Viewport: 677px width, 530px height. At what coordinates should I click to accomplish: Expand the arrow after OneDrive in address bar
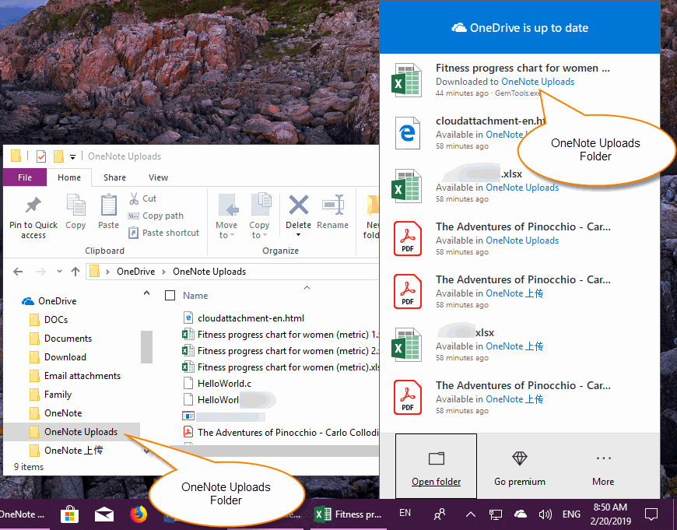[163, 272]
